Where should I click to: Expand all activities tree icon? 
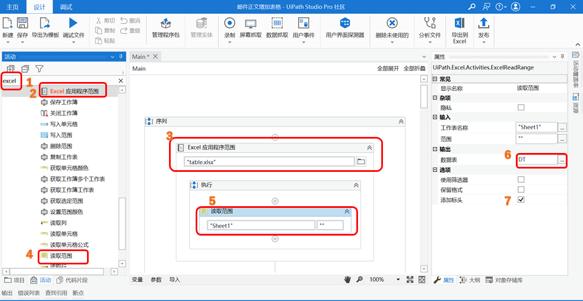(11, 69)
